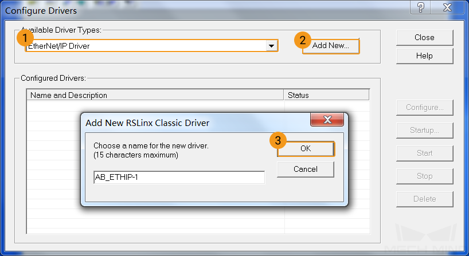Click the empty Configured Drivers list area

[x=54, y=167]
